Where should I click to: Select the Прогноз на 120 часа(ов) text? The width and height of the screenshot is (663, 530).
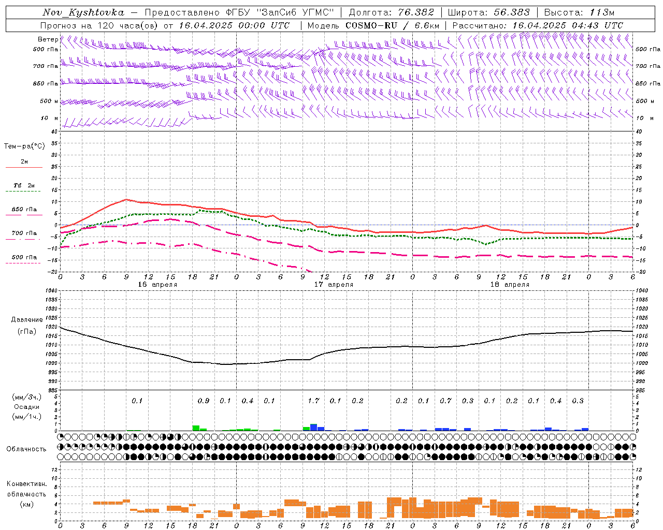pos(99,25)
